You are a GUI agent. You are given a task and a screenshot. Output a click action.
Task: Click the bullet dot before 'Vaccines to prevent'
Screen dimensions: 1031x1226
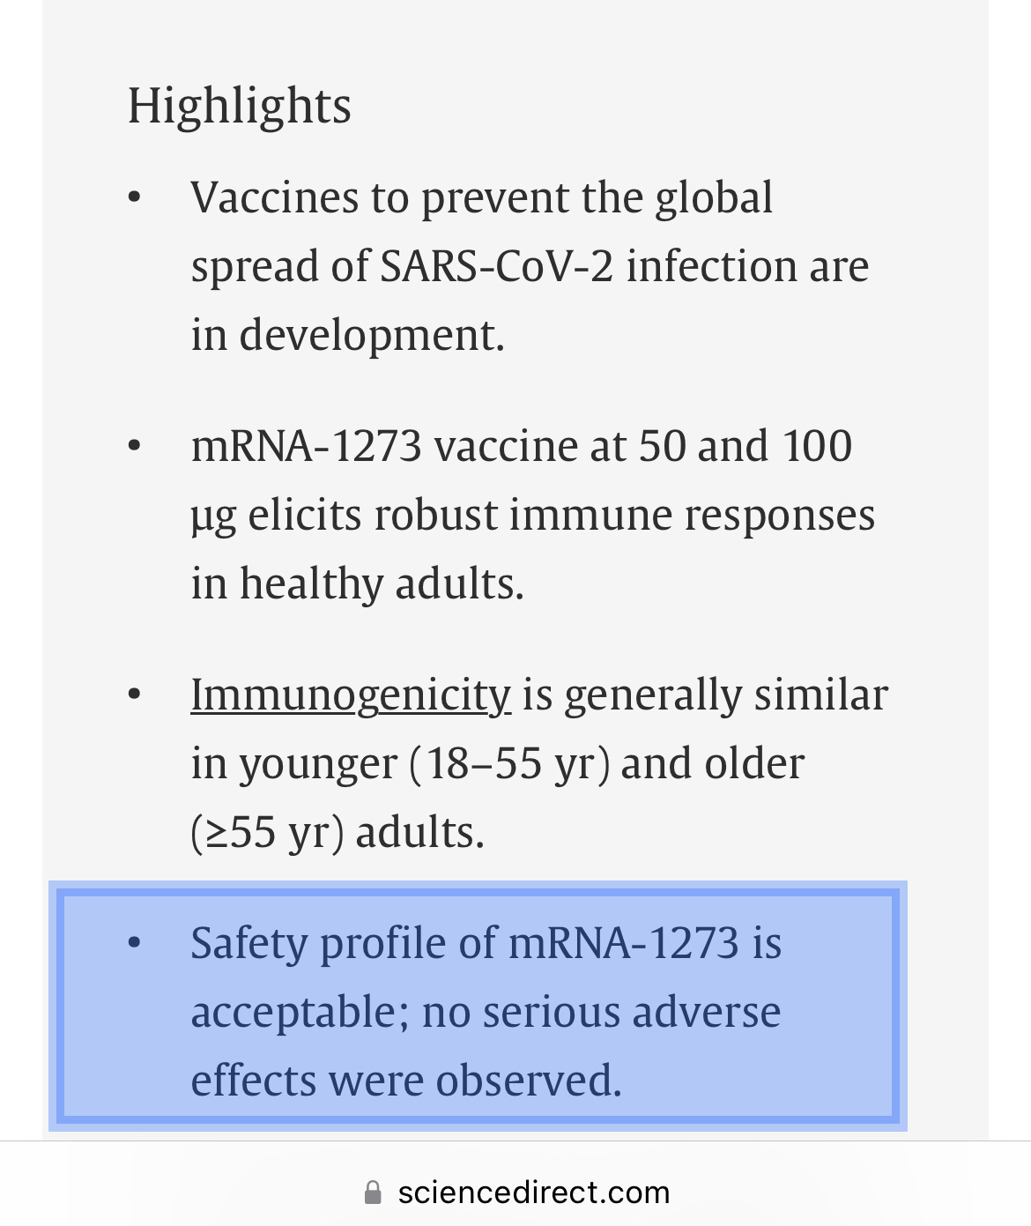134,197
